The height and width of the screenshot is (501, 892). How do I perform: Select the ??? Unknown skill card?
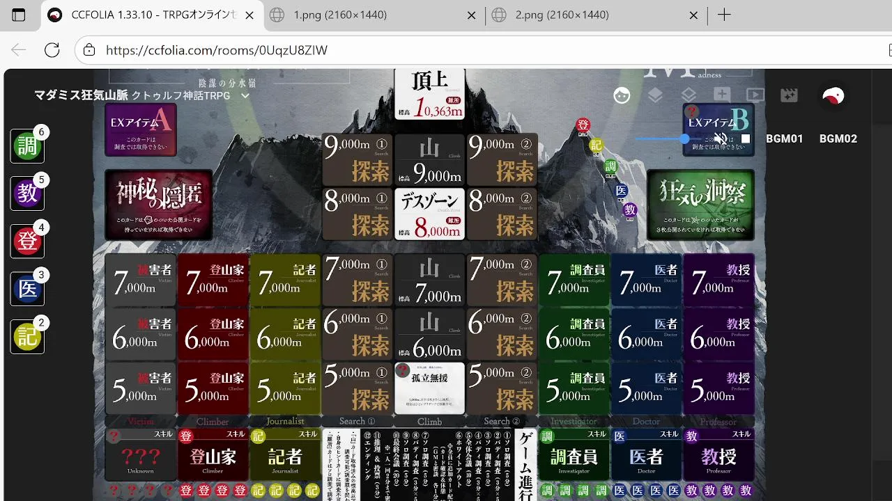tap(140, 454)
